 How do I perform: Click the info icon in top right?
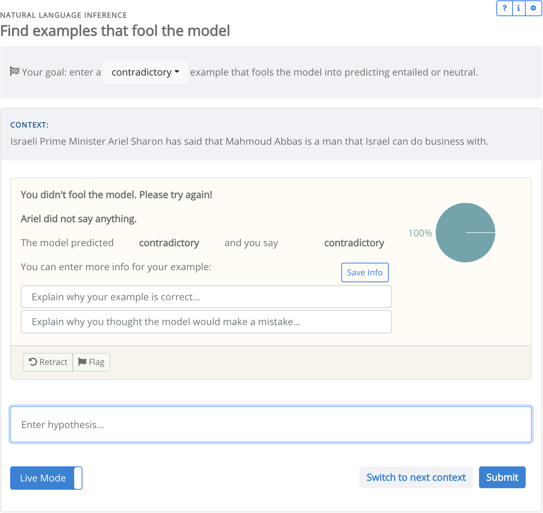coord(519,8)
